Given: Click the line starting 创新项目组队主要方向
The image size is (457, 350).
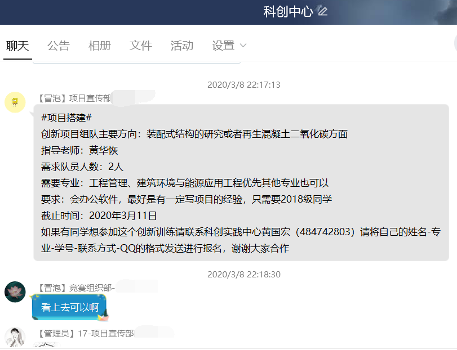Looking at the screenshot, I should click(194, 134).
